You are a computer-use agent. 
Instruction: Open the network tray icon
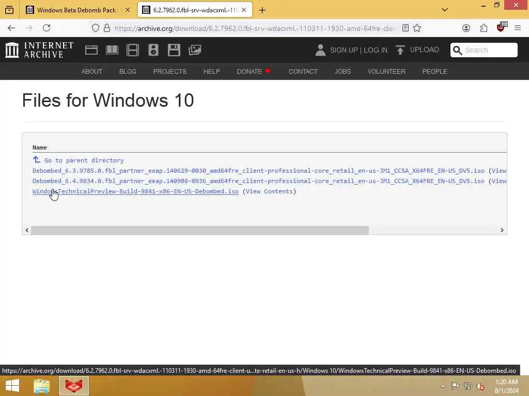(468, 386)
